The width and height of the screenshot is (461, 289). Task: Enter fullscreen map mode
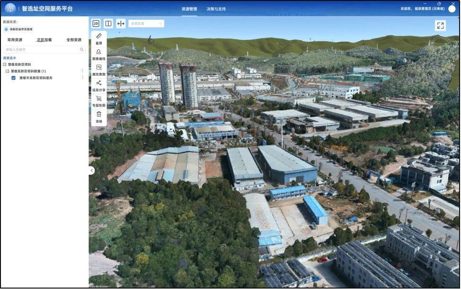pos(440,26)
